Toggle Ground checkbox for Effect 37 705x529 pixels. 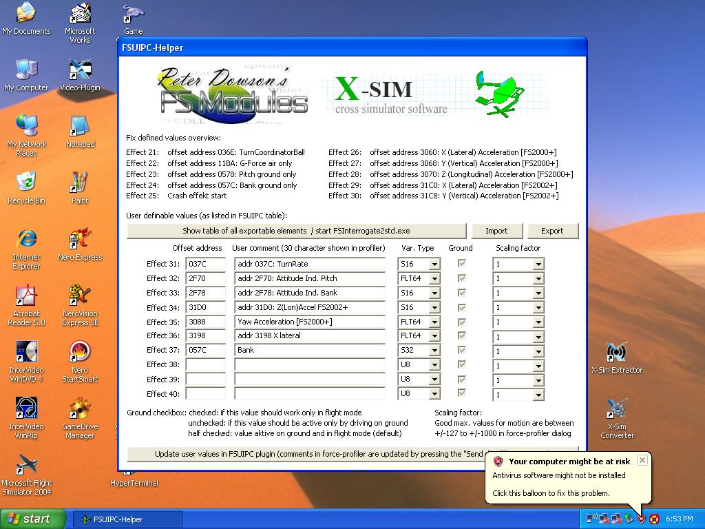(461, 349)
